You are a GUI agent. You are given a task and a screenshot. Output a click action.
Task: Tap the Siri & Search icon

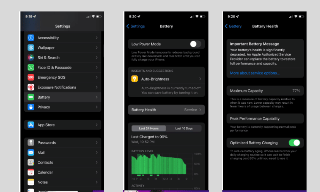point(31,58)
